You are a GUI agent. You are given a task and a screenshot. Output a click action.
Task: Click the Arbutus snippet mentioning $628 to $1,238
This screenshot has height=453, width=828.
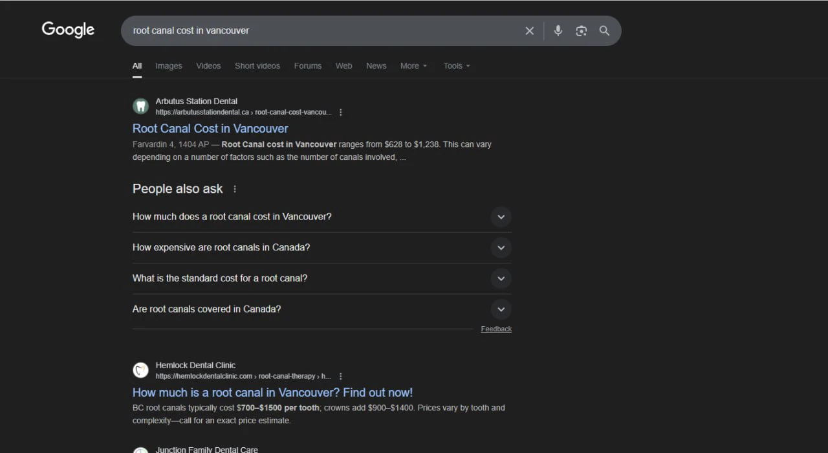tap(312, 151)
